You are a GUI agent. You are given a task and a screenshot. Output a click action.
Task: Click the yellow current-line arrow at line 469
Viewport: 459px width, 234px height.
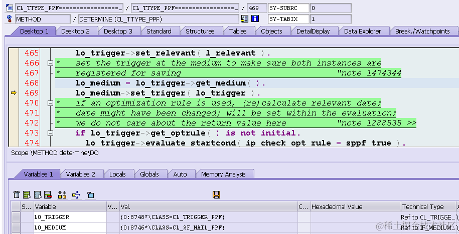pos(14,93)
